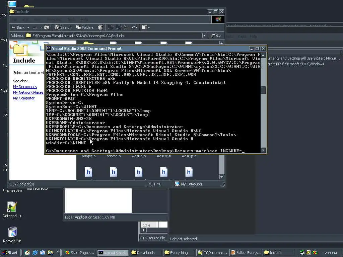343x257 pixels.
Task: Toggle the Folders pane
Action: point(85,27)
